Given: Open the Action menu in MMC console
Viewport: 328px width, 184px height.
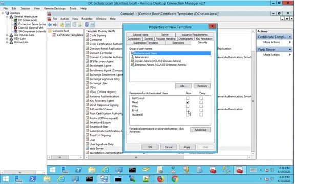Looking at the screenshot, I should 65,19.
